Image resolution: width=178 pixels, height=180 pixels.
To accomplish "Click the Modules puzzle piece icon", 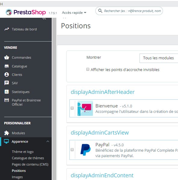I will [x=7, y=133].
